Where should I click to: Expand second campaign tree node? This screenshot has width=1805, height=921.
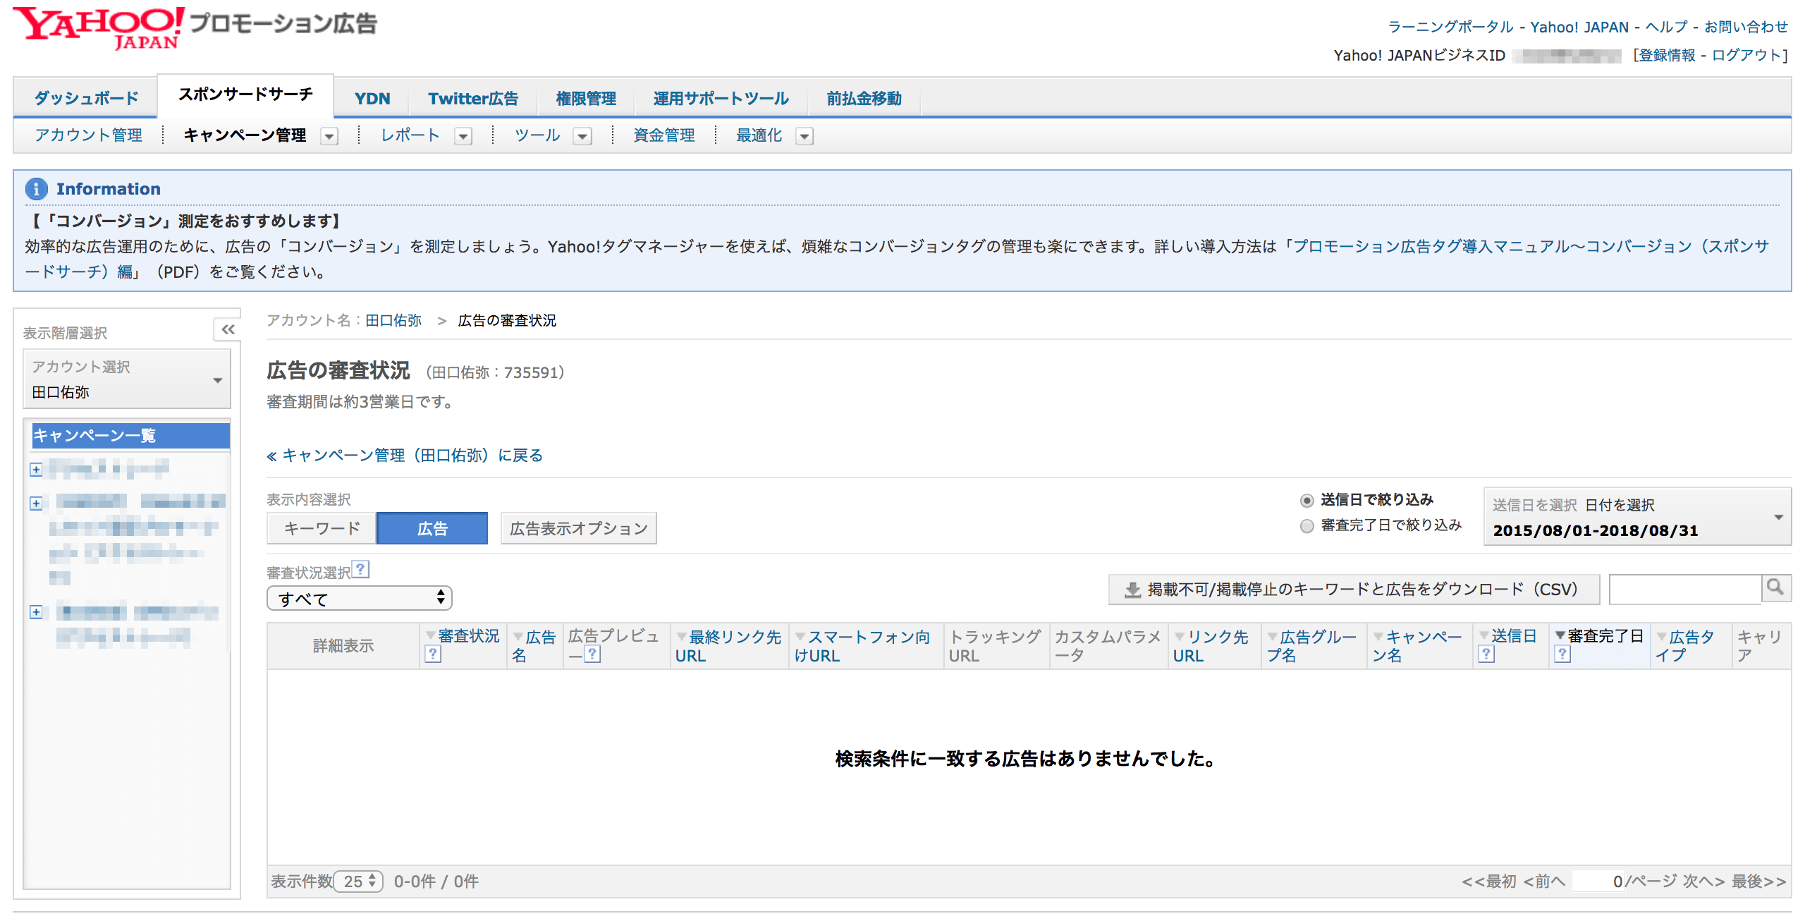(36, 503)
